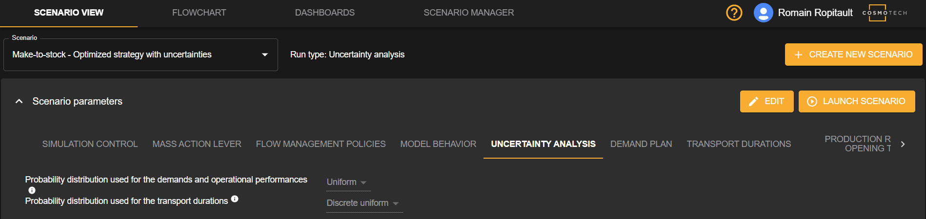Screen dimensions: 926x219
Task: Go to the Scenario Manager tab
Action: click(x=469, y=13)
